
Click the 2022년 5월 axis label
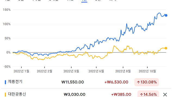pos(71,71)
